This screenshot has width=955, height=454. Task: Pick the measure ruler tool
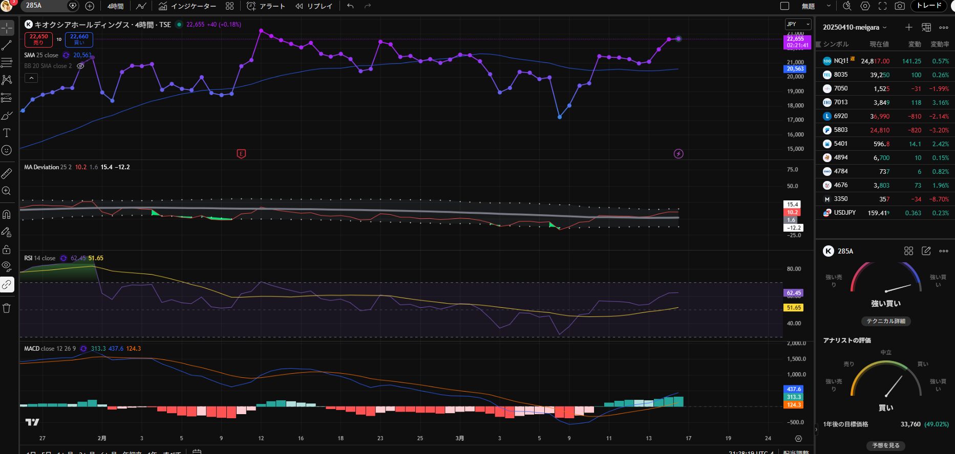(x=7, y=174)
